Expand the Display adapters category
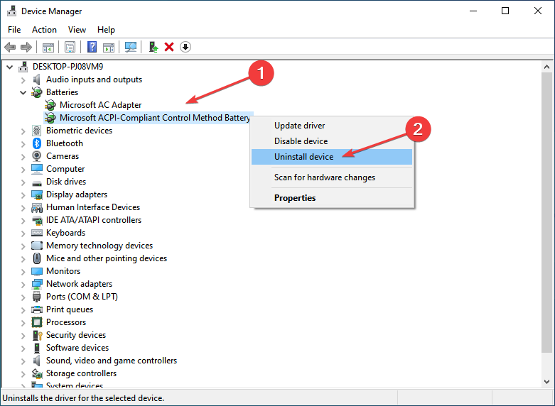The image size is (555, 406). 23,195
